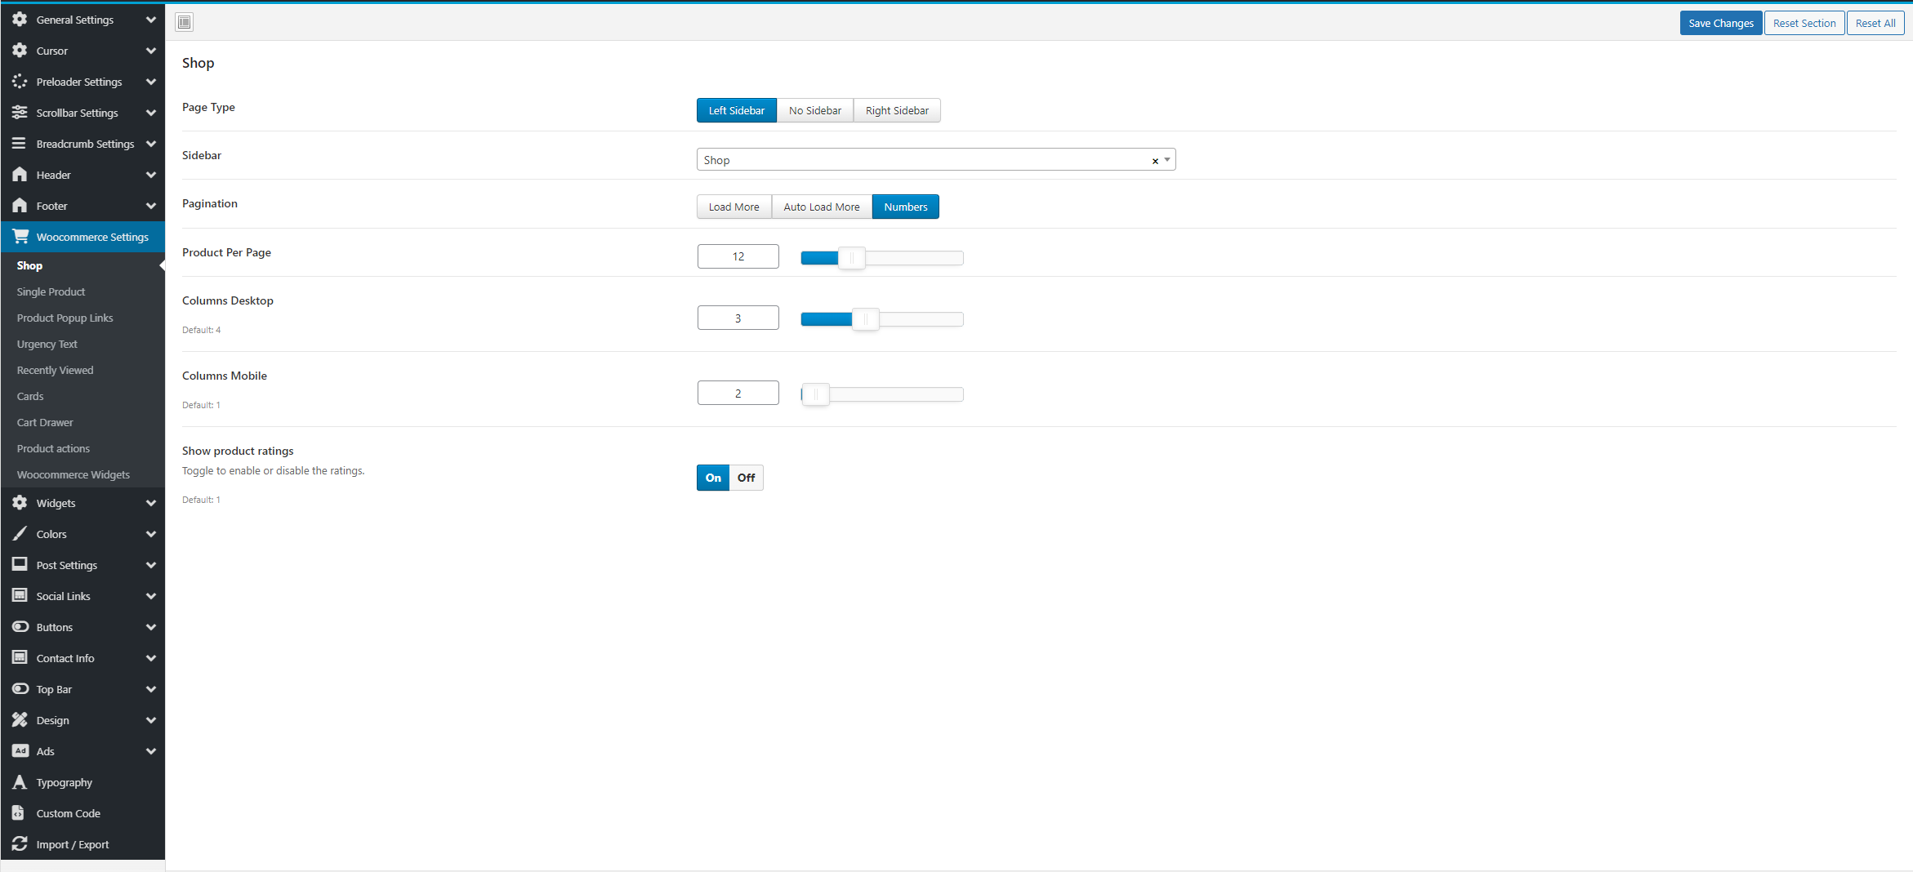1913x872 pixels.
Task: Select the No Sidebar page type
Action: tap(814, 110)
